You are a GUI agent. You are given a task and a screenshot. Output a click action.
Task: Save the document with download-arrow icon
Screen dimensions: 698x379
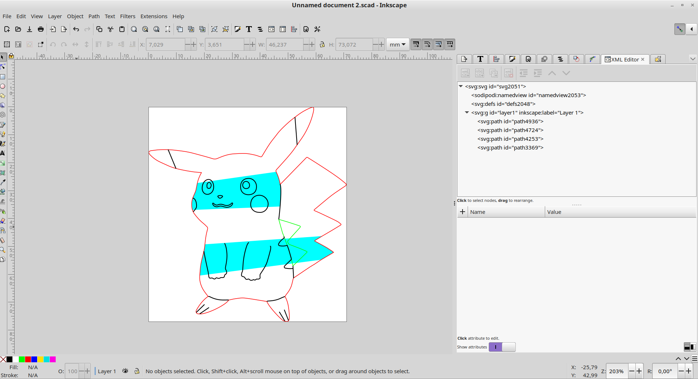click(x=29, y=29)
